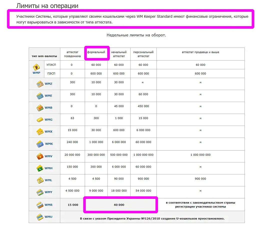The image size is (263, 226).
Task: Click the WMX bitcoin wallet icon
Action: coord(40,132)
